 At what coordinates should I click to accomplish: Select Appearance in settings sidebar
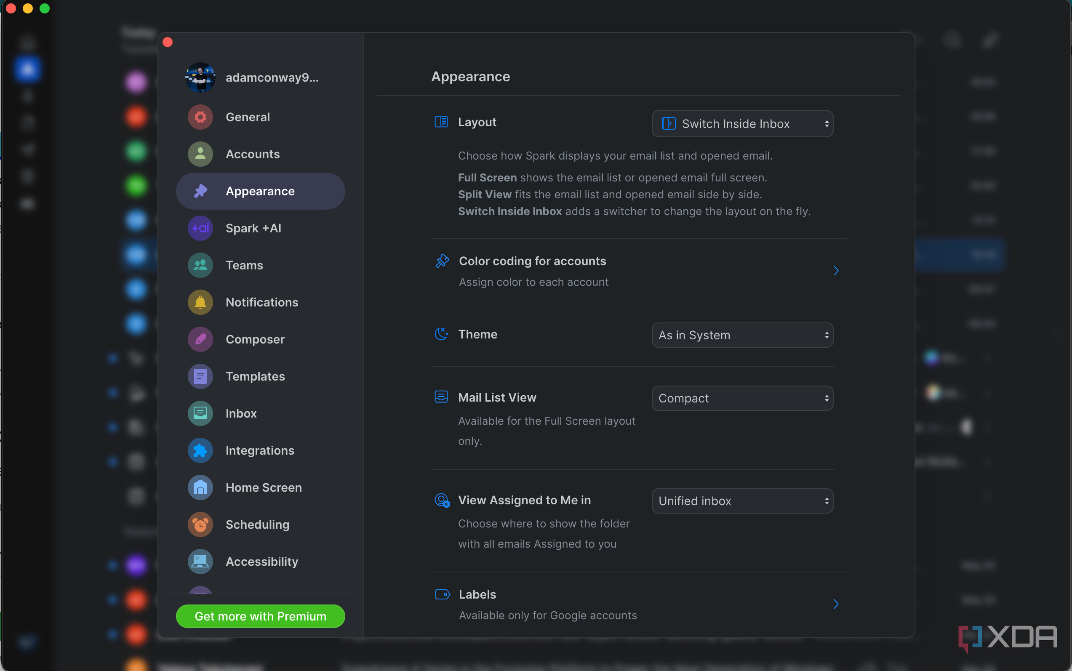pos(261,191)
